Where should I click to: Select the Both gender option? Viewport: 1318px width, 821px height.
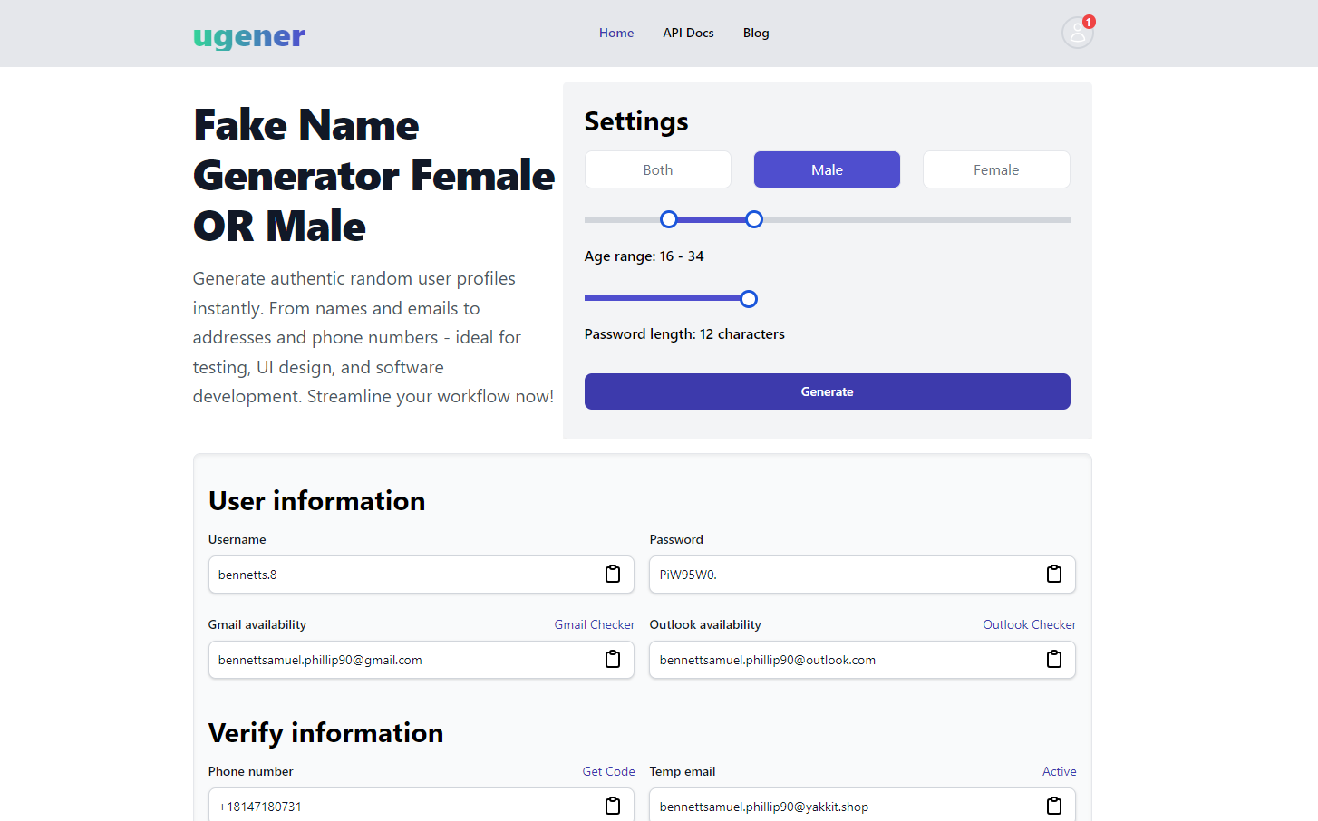[658, 169]
